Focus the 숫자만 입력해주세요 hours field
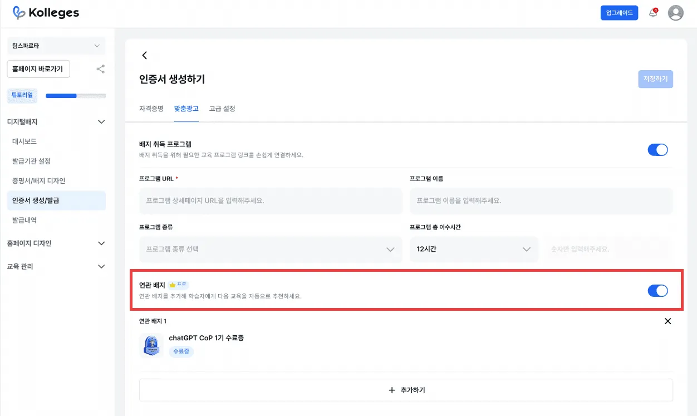The width and height of the screenshot is (697, 416). [x=608, y=249]
